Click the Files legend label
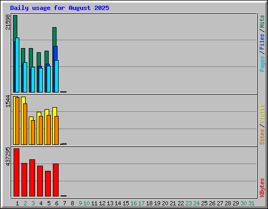The height and width of the screenshot is (209, 268). coord(262,42)
